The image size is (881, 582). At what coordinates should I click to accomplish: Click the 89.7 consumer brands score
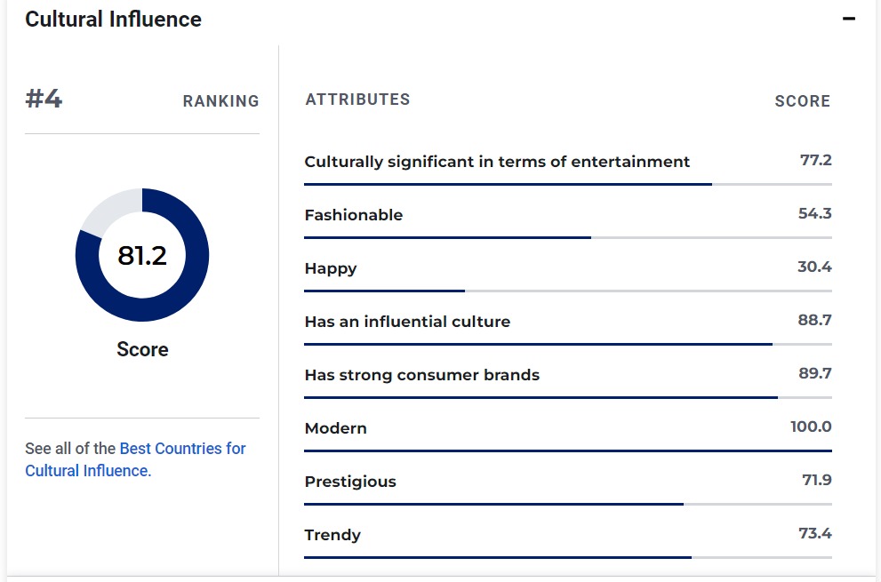click(x=814, y=373)
